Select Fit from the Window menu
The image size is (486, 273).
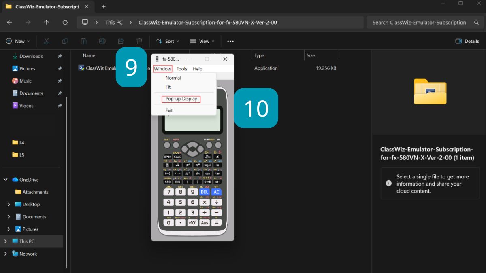pos(184,87)
